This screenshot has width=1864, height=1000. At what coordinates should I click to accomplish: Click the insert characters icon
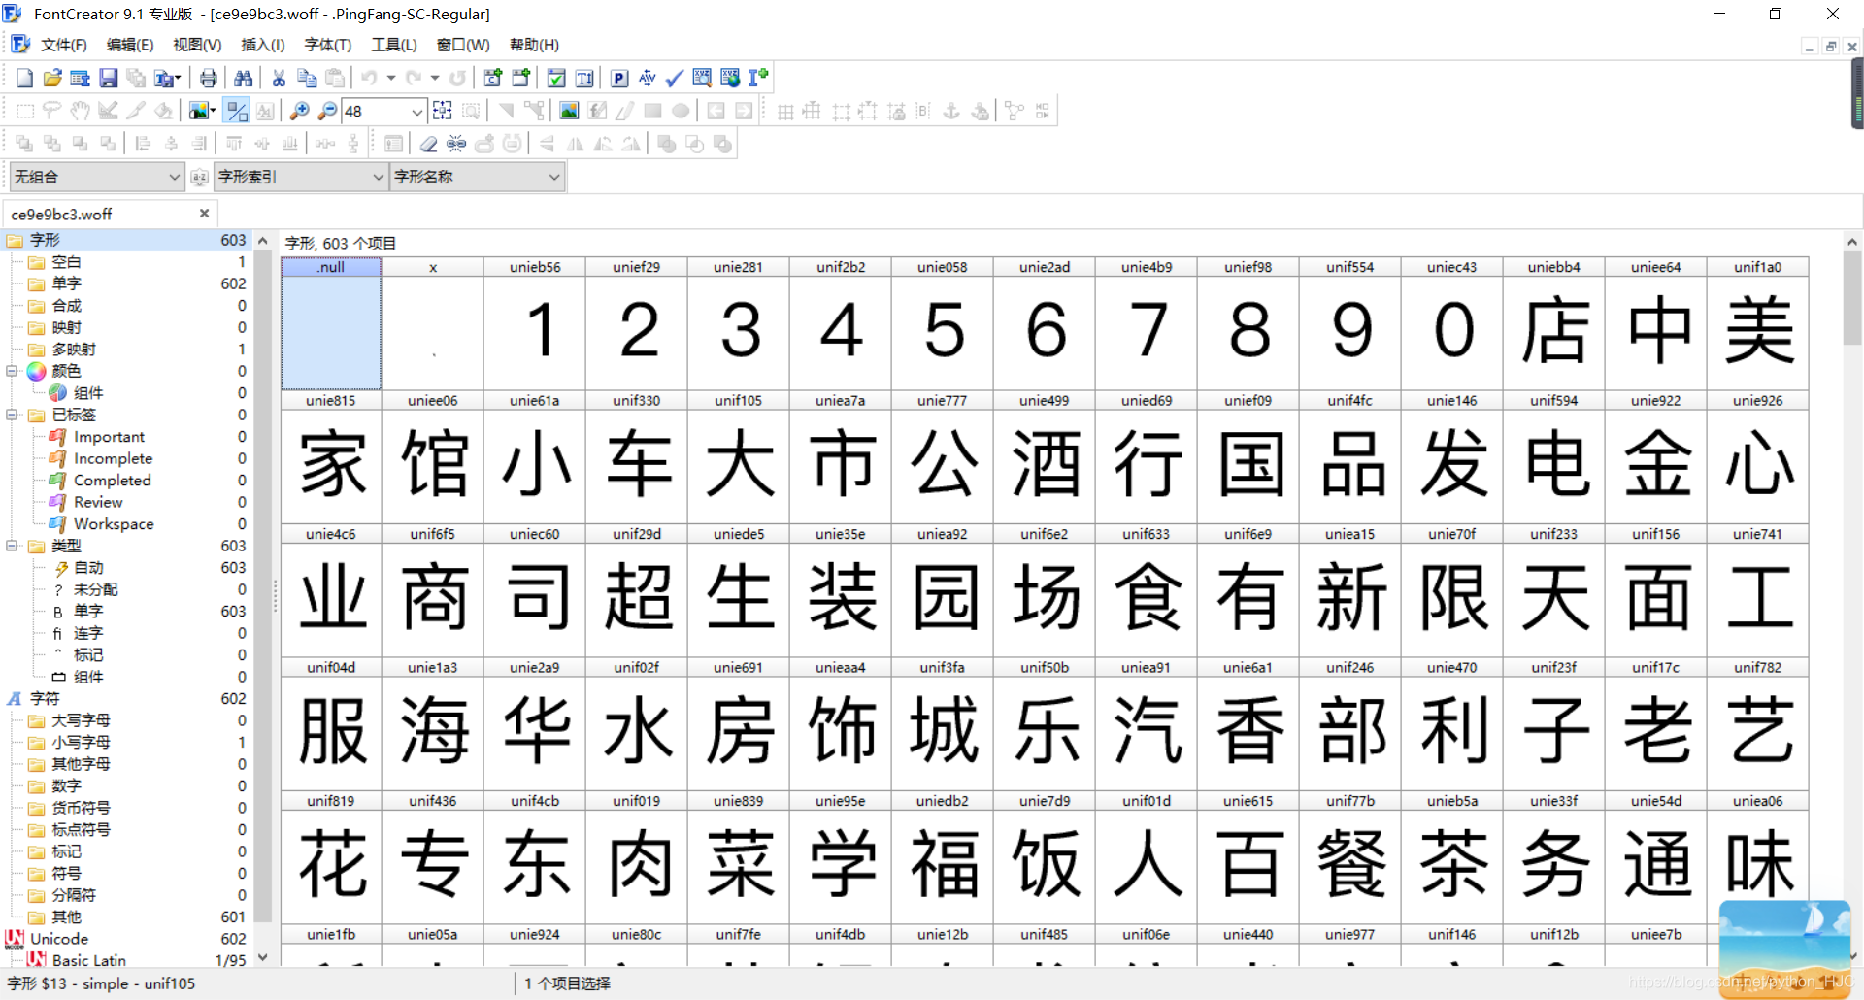(493, 78)
